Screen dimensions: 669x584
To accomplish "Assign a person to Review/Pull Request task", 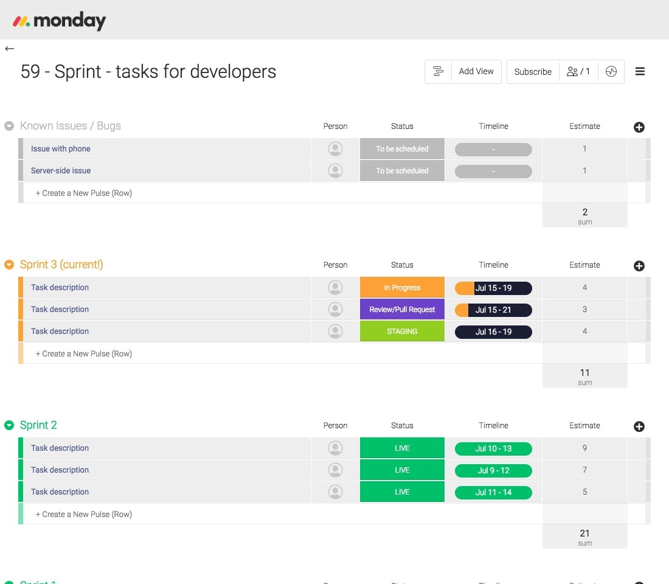I will tap(335, 310).
